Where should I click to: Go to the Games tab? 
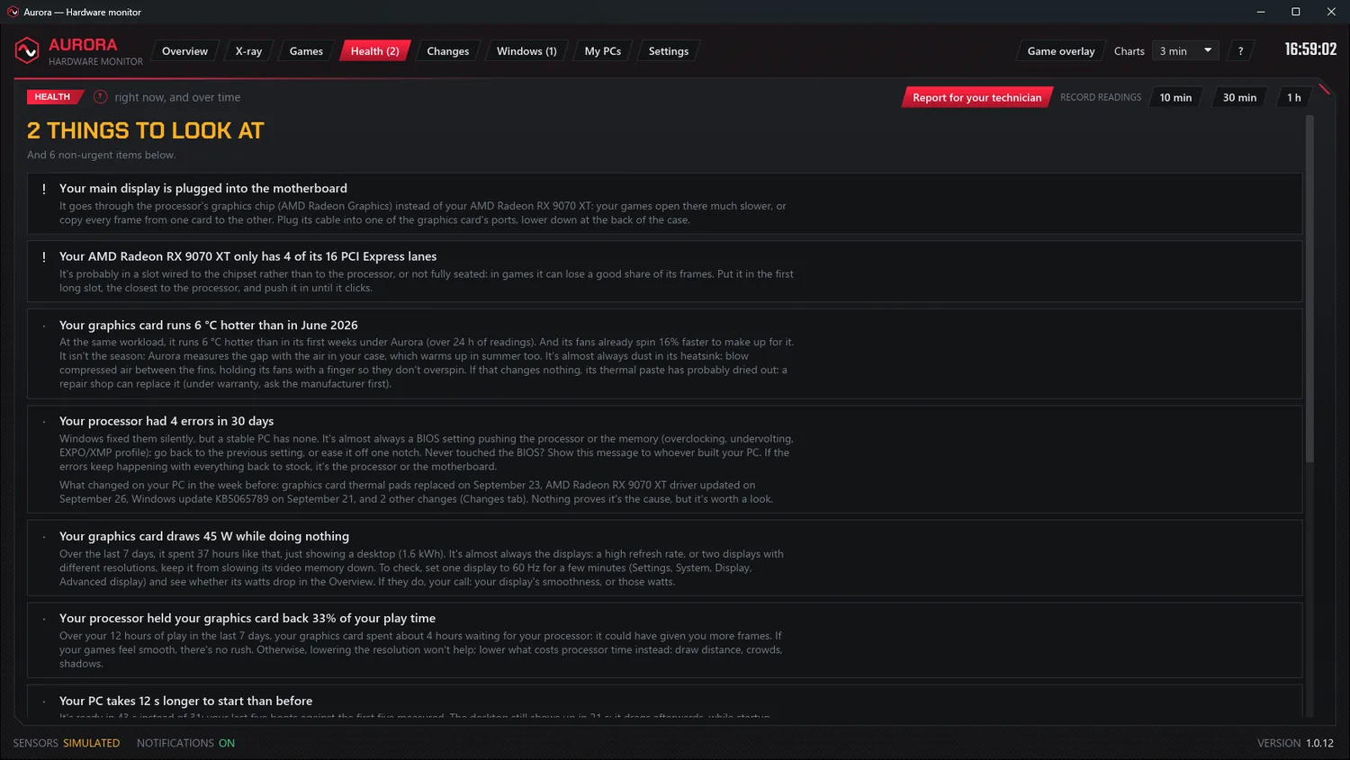pos(306,51)
